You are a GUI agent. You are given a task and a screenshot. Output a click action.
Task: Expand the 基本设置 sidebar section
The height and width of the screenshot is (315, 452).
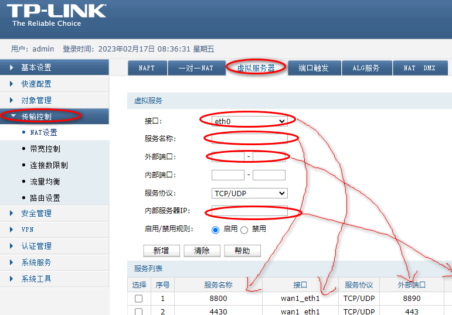click(36, 68)
